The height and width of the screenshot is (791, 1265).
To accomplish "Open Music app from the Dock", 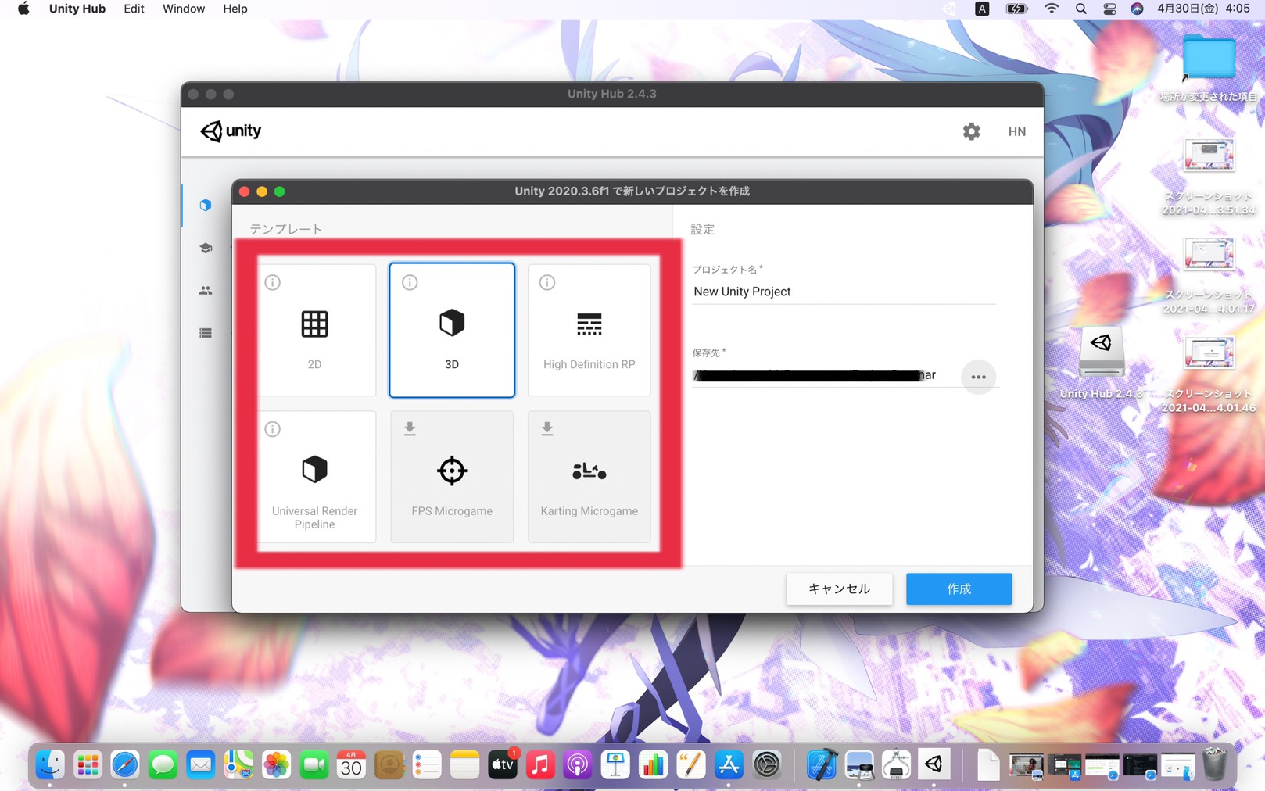I will click(540, 765).
